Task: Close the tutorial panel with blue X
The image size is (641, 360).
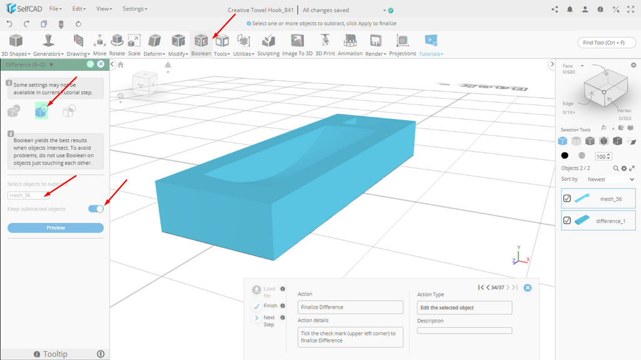Action: pyautogui.click(x=528, y=287)
